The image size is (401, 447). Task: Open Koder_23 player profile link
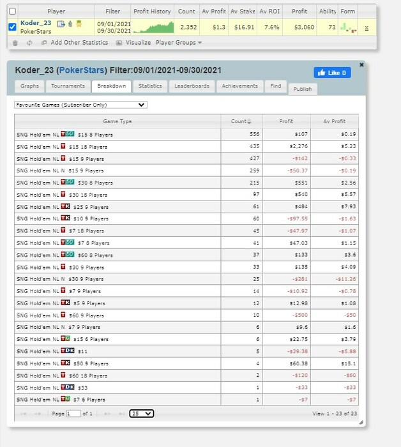point(36,23)
